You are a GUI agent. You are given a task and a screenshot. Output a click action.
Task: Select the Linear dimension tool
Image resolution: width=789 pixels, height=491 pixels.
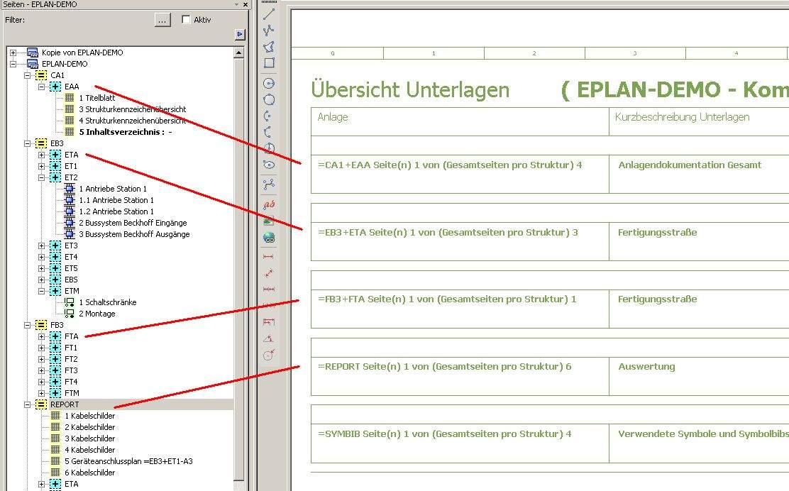point(269,257)
